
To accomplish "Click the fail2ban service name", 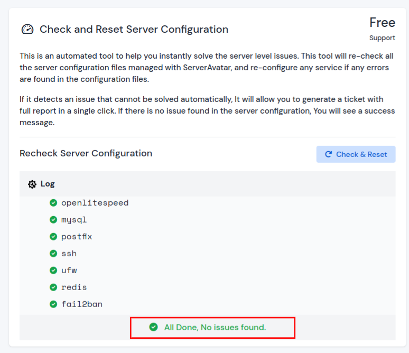I will coord(82,304).
